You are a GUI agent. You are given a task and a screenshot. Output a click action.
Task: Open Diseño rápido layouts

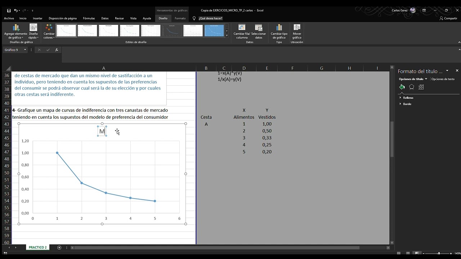(33, 32)
